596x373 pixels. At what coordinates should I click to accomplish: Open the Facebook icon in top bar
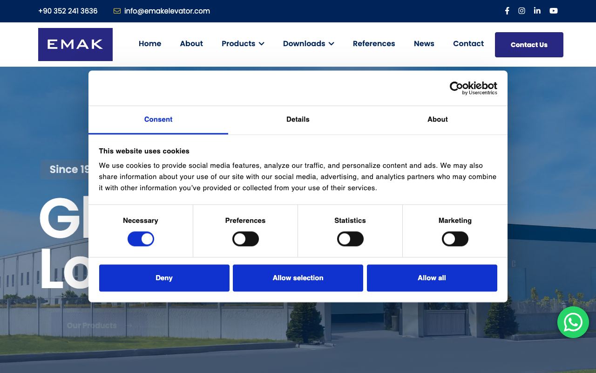point(507,11)
